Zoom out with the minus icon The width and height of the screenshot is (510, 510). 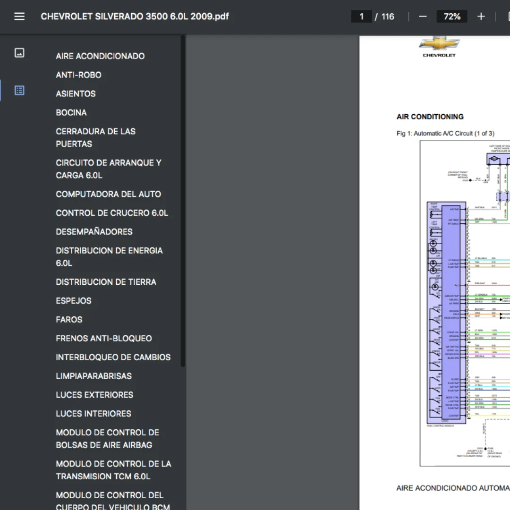coord(423,17)
